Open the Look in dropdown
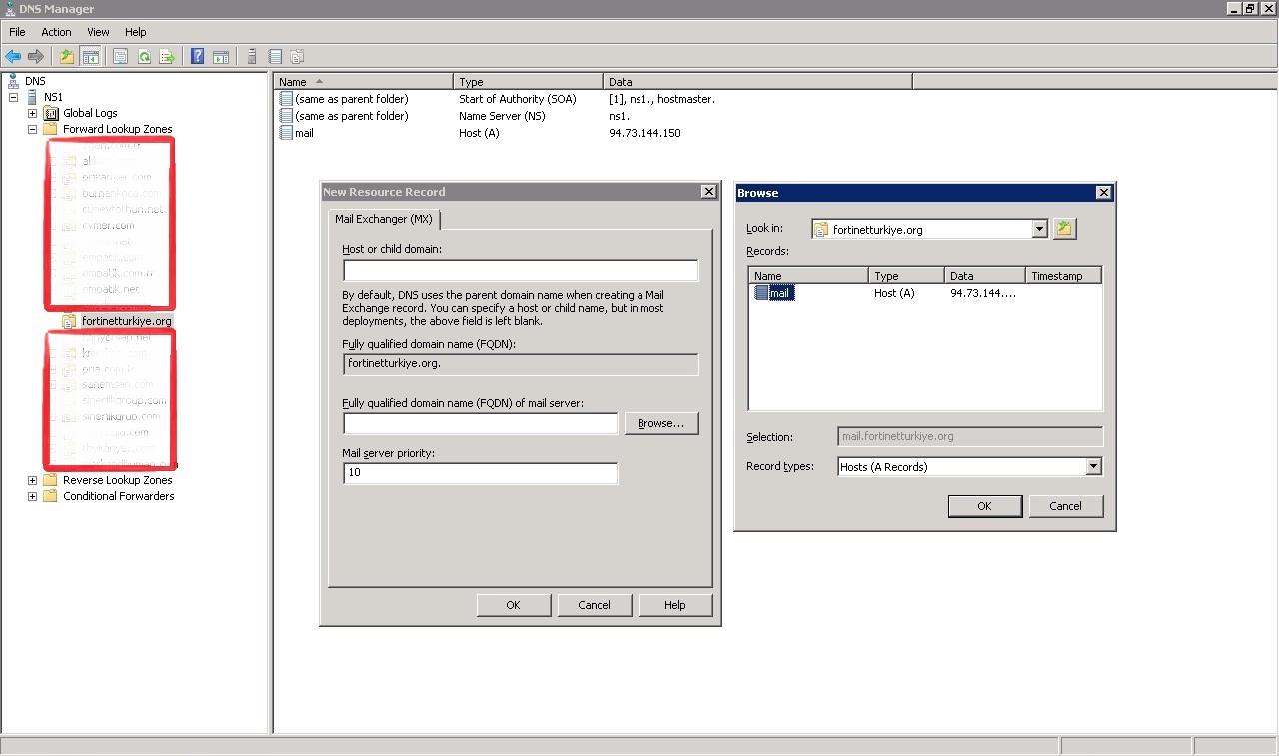Screen dimensions: 1279x756 [x=1039, y=229]
